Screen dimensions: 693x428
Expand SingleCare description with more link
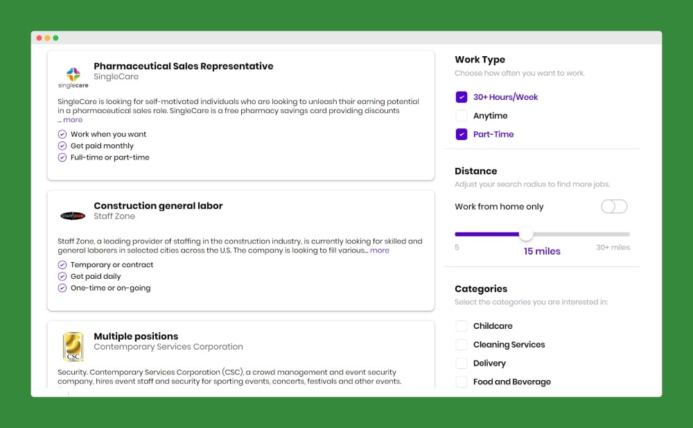(73, 120)
